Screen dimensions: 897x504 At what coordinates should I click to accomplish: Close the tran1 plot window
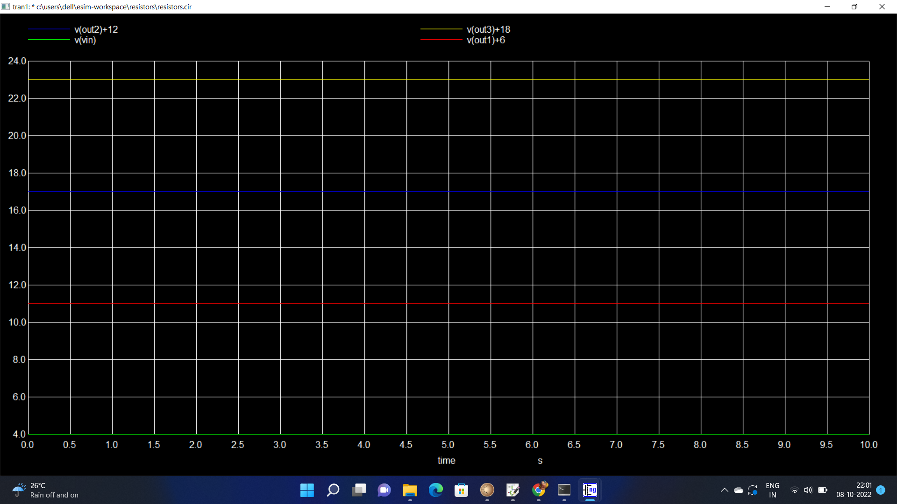pos(882,7)
